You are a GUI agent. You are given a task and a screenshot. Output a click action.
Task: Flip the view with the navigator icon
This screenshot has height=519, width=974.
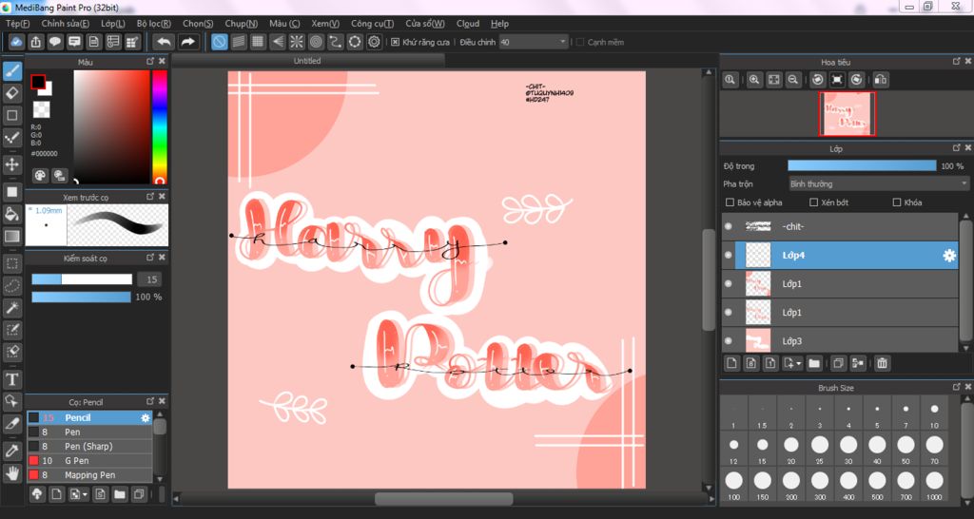point(880,80)
